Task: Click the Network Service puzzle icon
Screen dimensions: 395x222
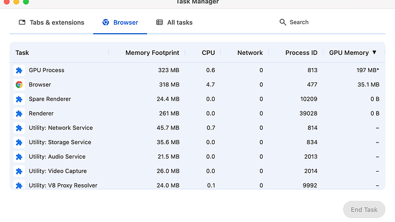Action: coord(19,128)
